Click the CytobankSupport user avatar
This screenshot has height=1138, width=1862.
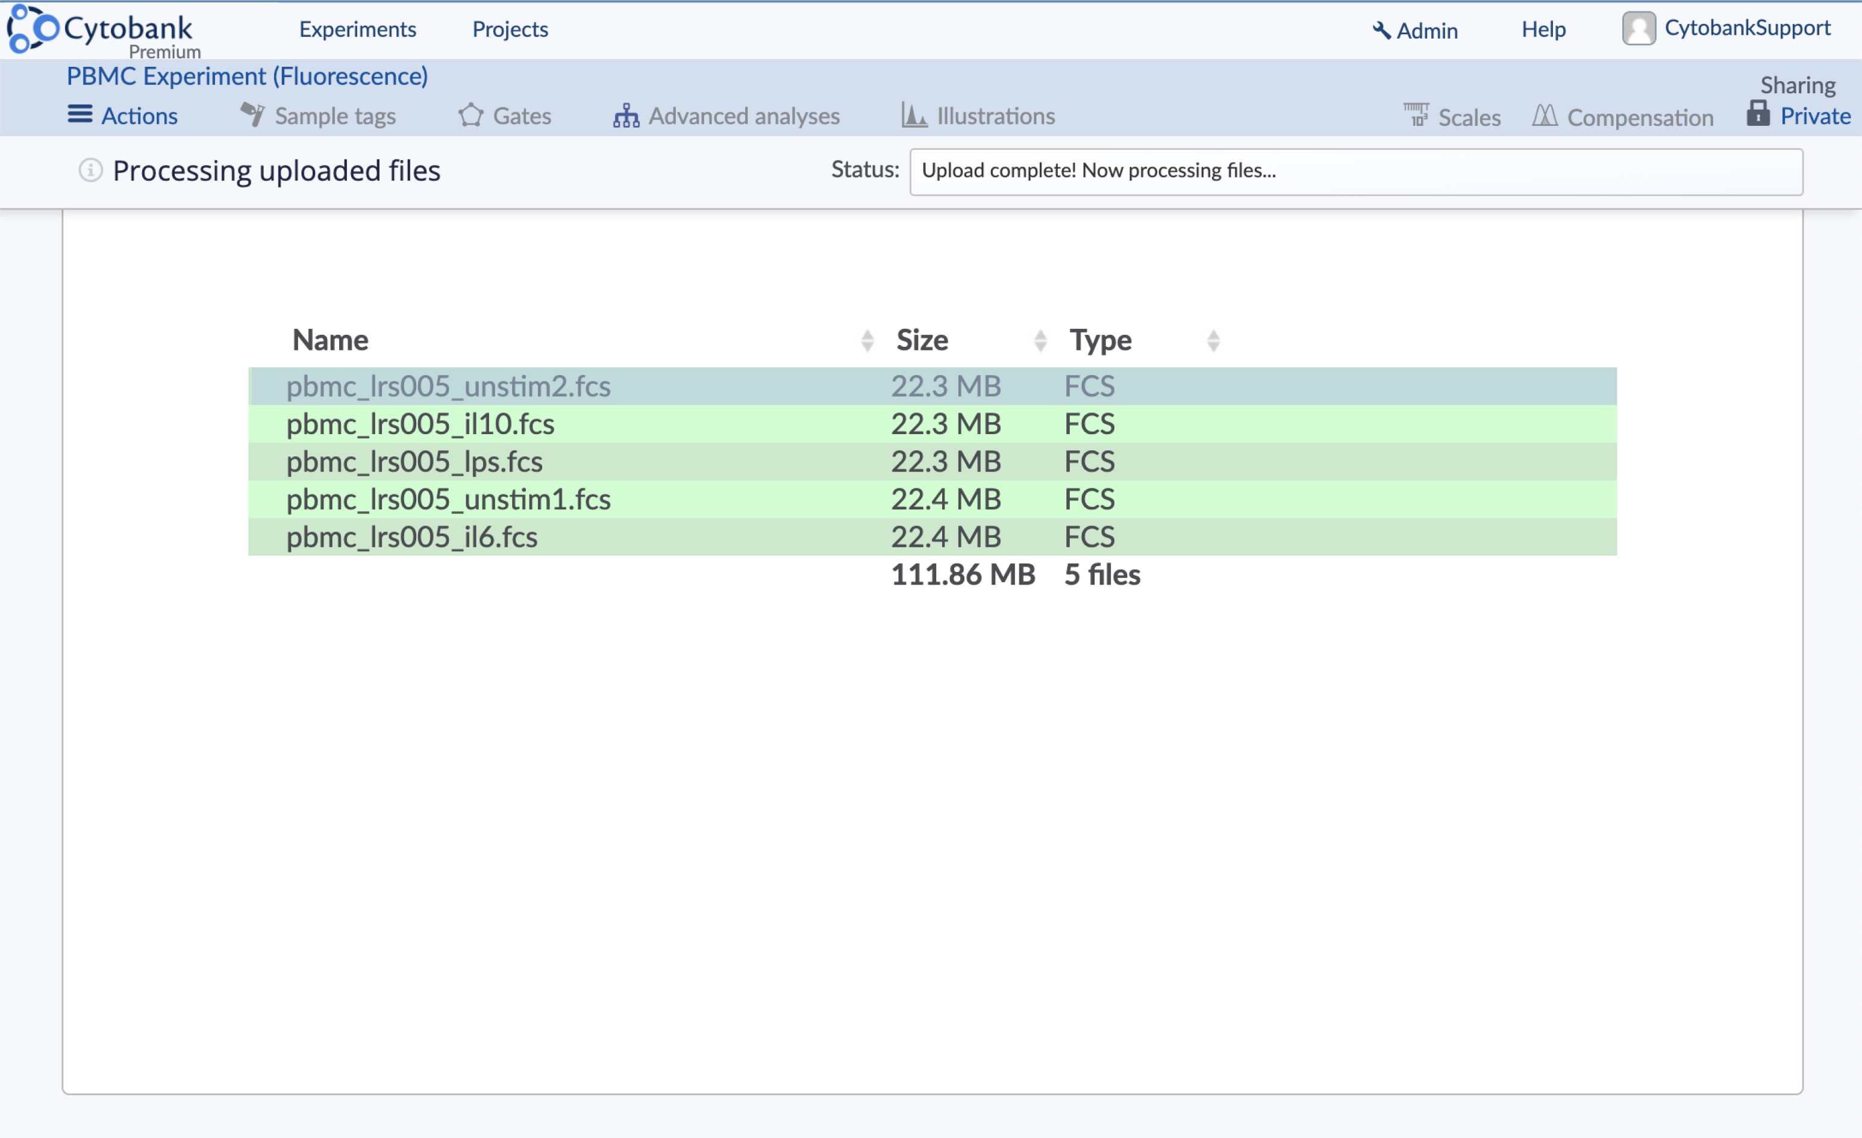(1639, 29)
